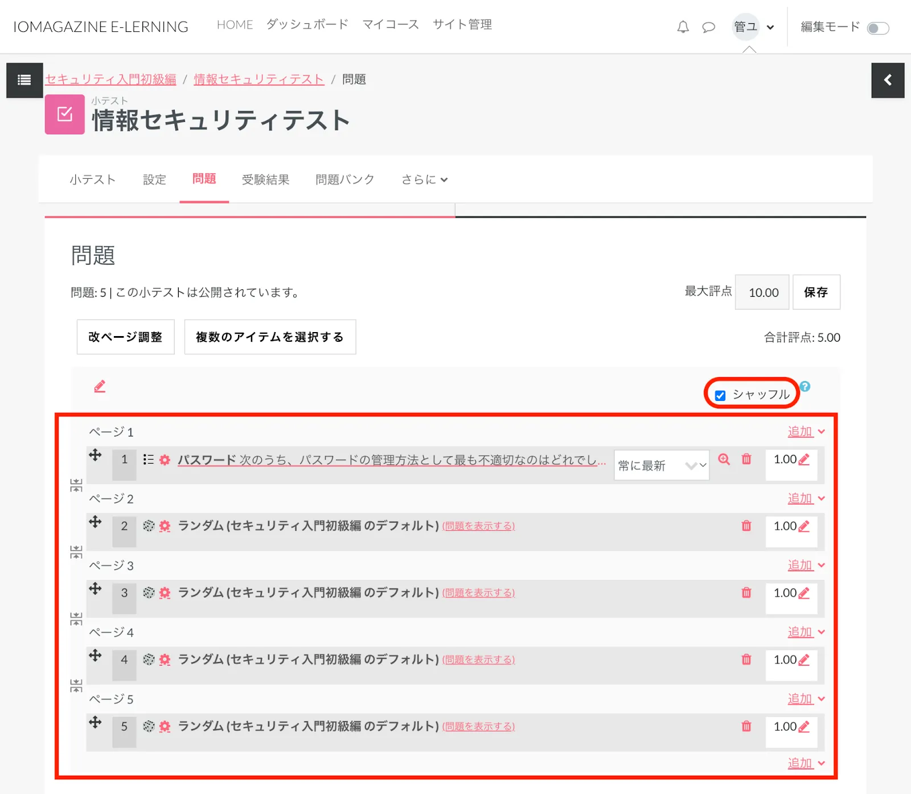Click the page break icon below page 1
This screenshot has width=911, height=794.
(76, 485)
